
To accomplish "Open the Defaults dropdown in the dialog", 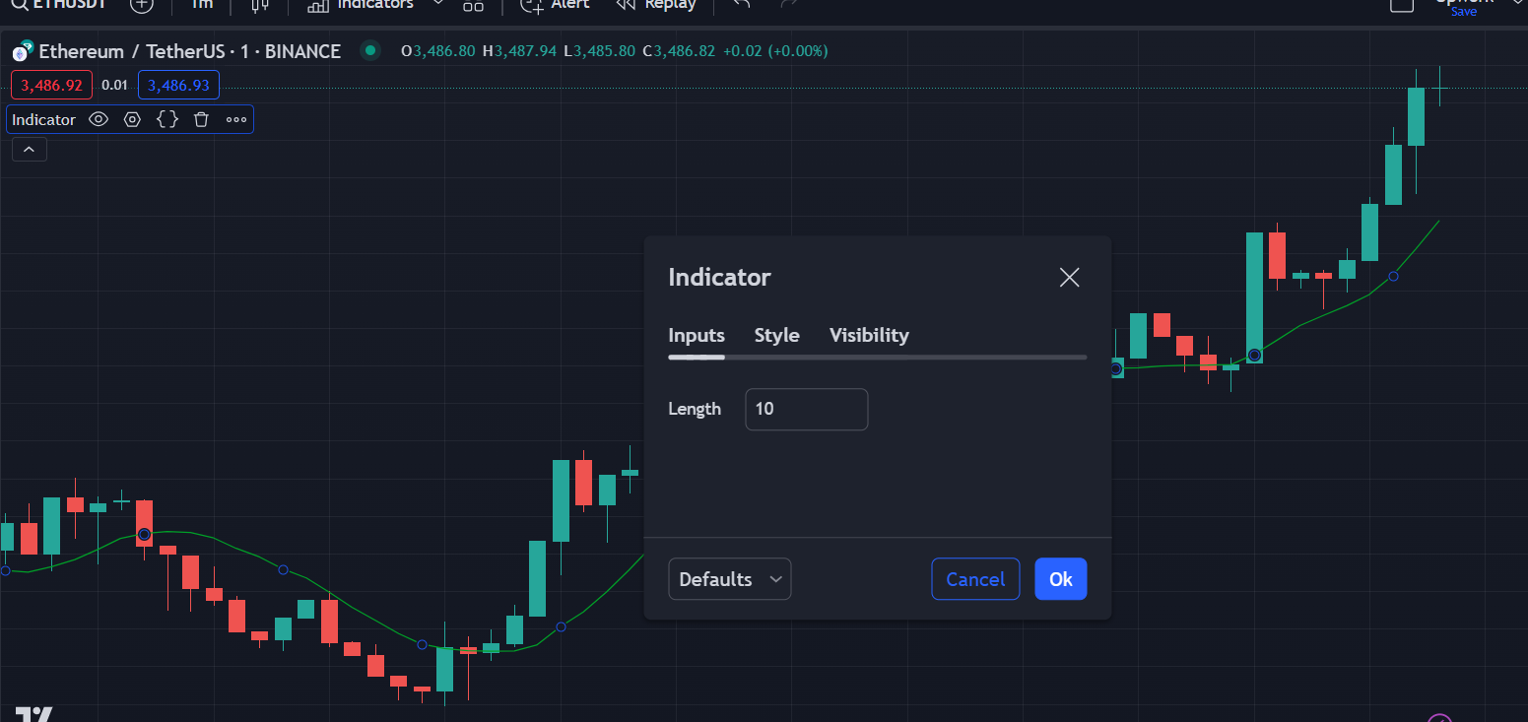I will (729, 579).
